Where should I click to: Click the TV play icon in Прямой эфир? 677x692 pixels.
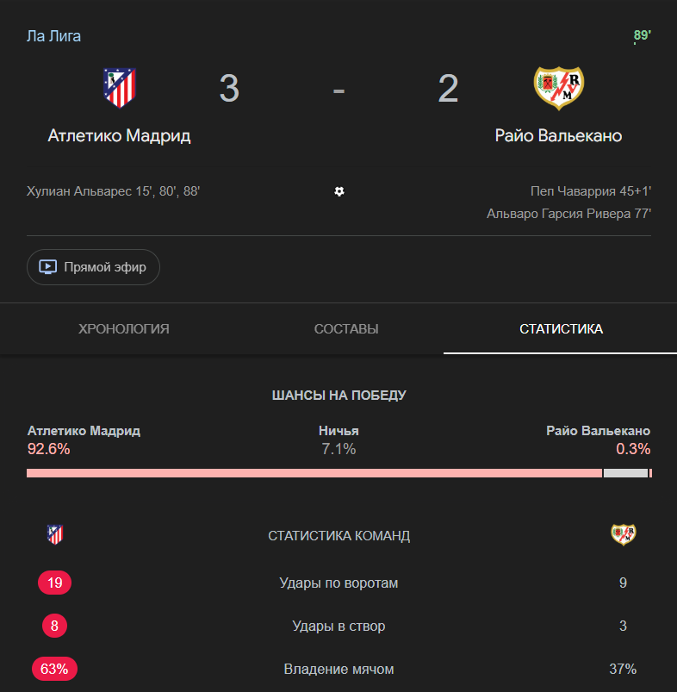click(x=49, y=267)
